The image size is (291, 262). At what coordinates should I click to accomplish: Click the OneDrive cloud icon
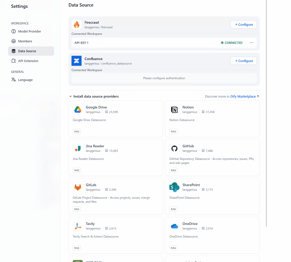coord(174,226)
